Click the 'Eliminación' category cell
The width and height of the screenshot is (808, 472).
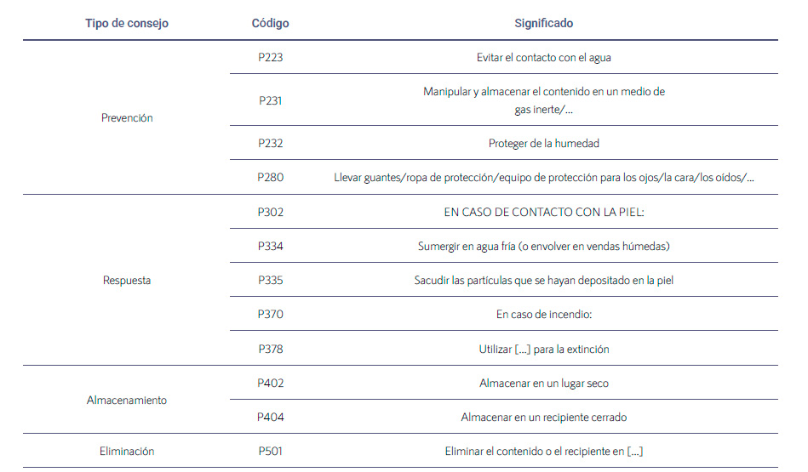[127, 451]
